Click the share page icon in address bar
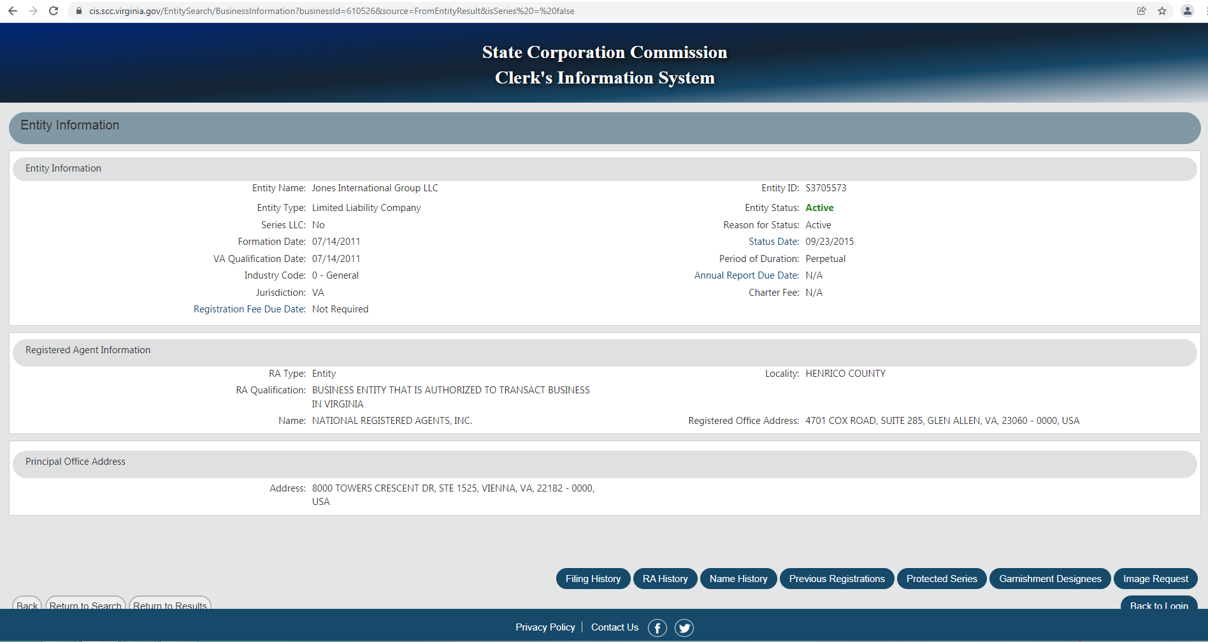The height and width of the screenshot is (642, 1208). [x=1141, y=11]
